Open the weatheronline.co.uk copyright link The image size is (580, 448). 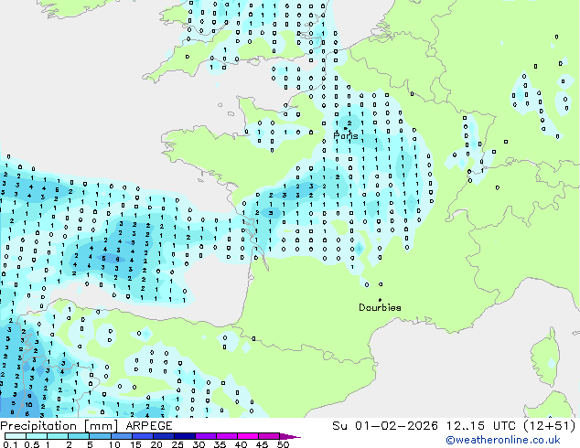(x=503, y=440)
